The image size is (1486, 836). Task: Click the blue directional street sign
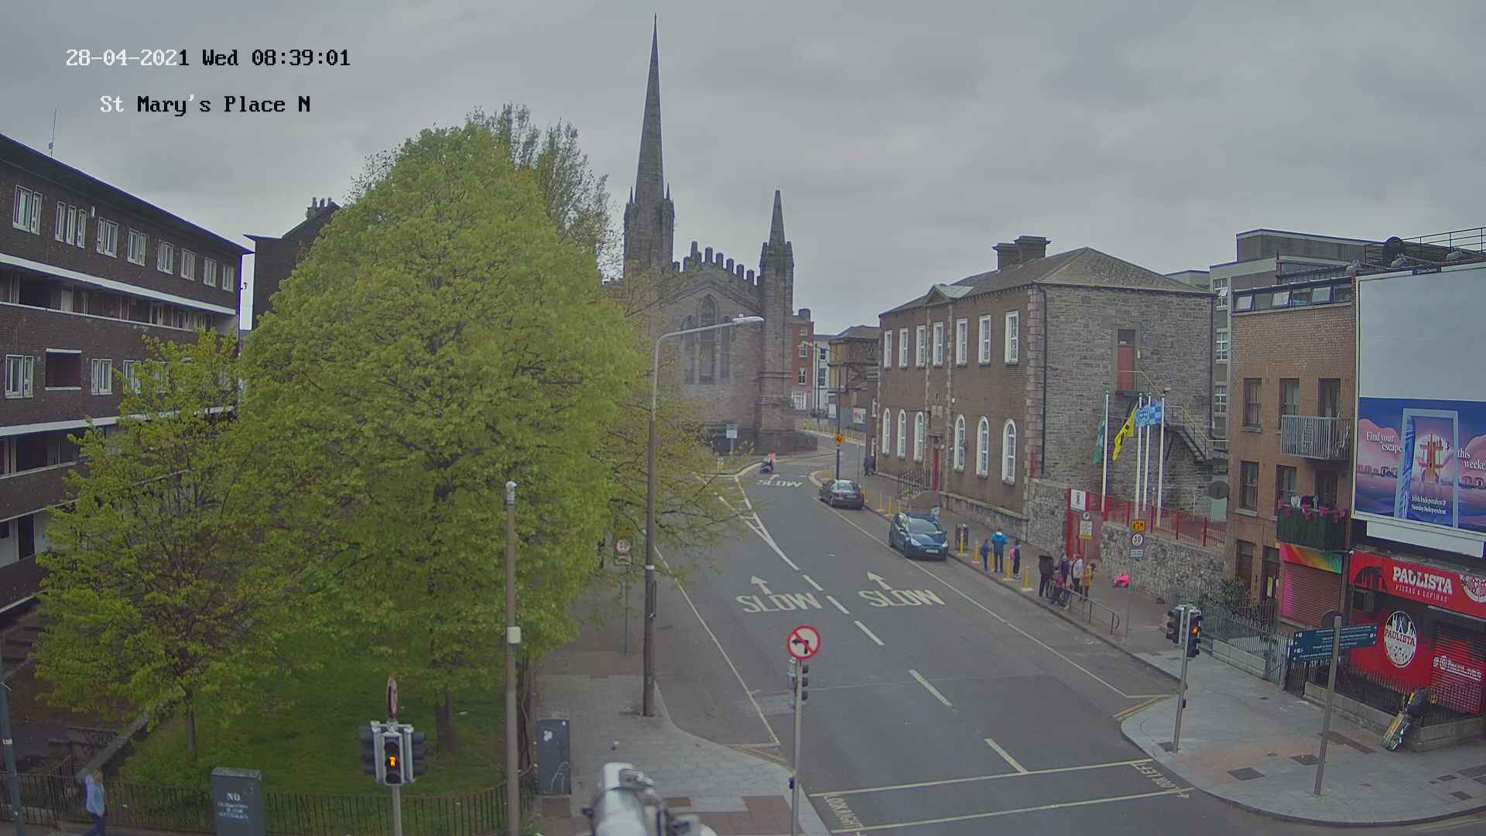1334,642
